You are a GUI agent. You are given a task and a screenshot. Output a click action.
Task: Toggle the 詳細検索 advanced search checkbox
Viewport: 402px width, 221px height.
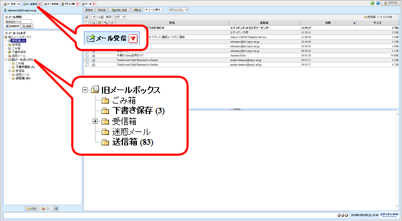[x=7, y=26]
